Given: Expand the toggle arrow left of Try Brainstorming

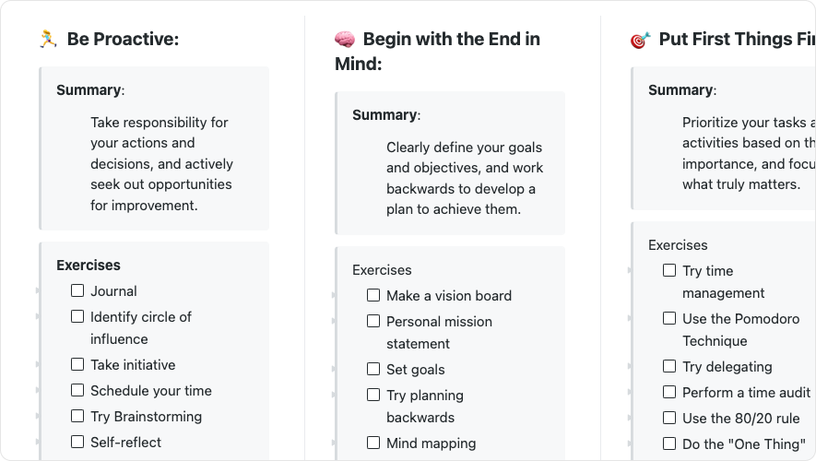Looking at the screenshot, I should [x=39, y=417].
